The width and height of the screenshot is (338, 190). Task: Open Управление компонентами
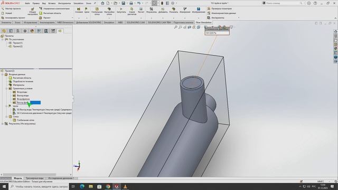54,8
